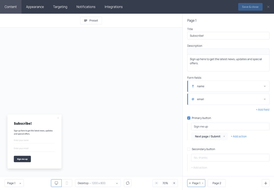Screen dimensions: 274x190
Task: Remove Page 1 tab with its x
Action: (203, 183)
